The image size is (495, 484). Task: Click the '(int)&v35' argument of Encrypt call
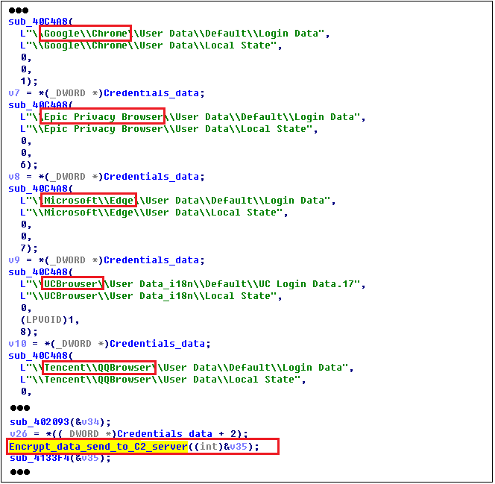(x=221, y=447)
